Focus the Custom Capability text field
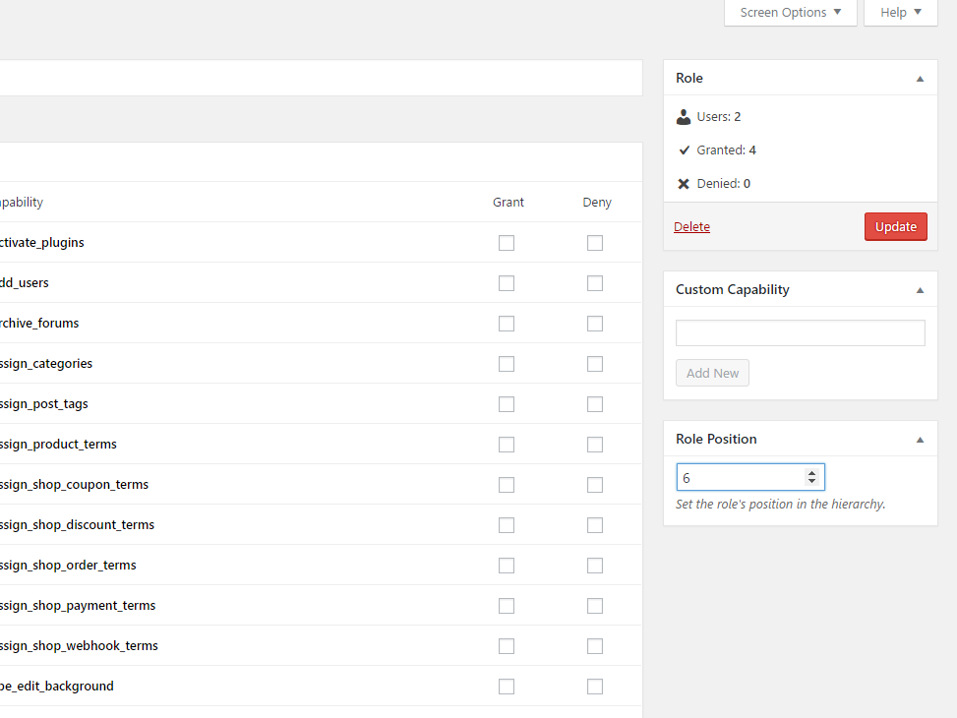The height and width of the screenshot is (718, 957). (800, 333)
